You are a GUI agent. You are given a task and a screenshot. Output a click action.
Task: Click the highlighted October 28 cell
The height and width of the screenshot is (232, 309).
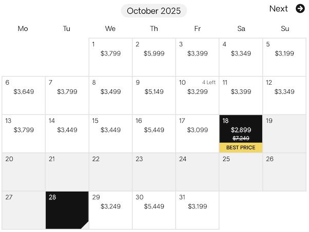pos(67,210)
